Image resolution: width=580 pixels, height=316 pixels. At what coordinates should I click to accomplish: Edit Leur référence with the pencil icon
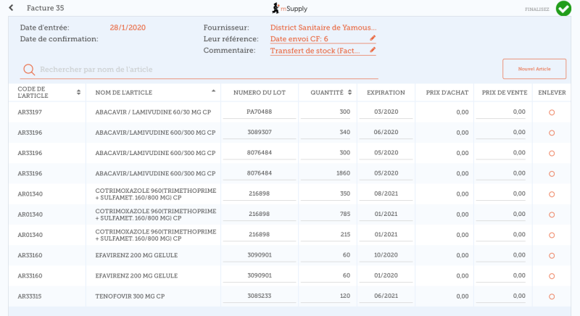[x=373, y=38]
